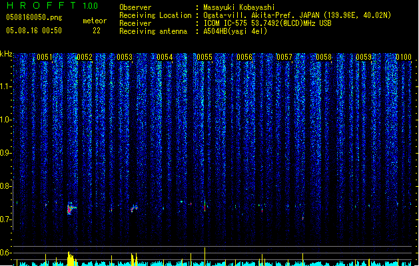The height and width of the screenshot is (266, 419).
Task: Click the observer name Masayuki Kobayashi
Action: coord(239,7)
